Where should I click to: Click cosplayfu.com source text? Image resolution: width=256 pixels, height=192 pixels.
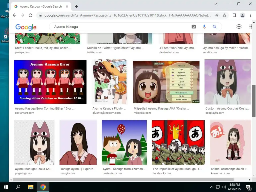click(215, 113)
